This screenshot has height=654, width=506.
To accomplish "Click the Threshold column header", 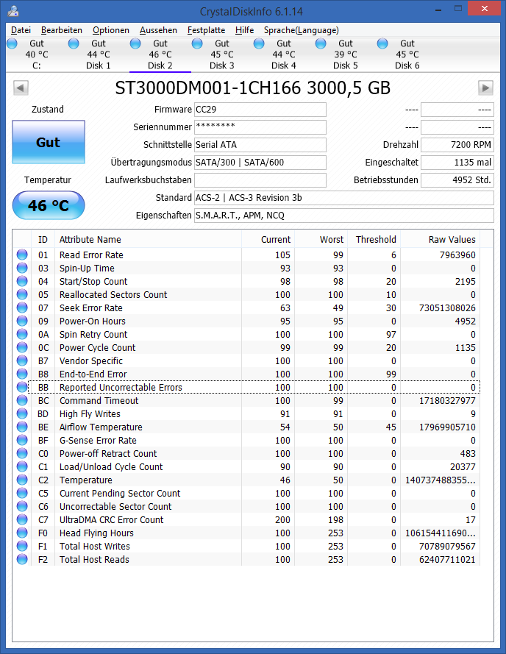I will click(374, 239).
